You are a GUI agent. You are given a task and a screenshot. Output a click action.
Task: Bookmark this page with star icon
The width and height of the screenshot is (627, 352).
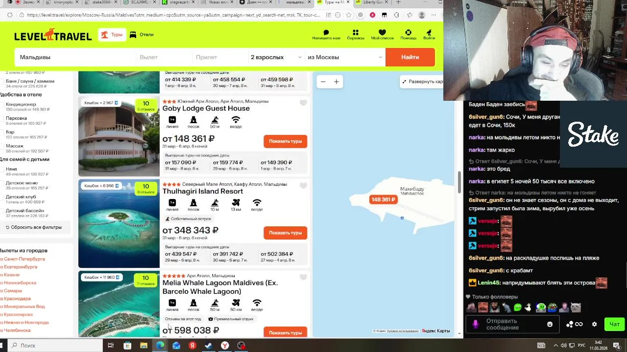pyautogui.click(x=349, y=15)
